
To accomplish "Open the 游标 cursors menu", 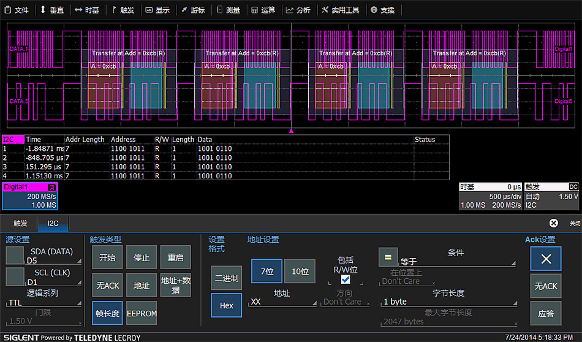I will point(193,10).
